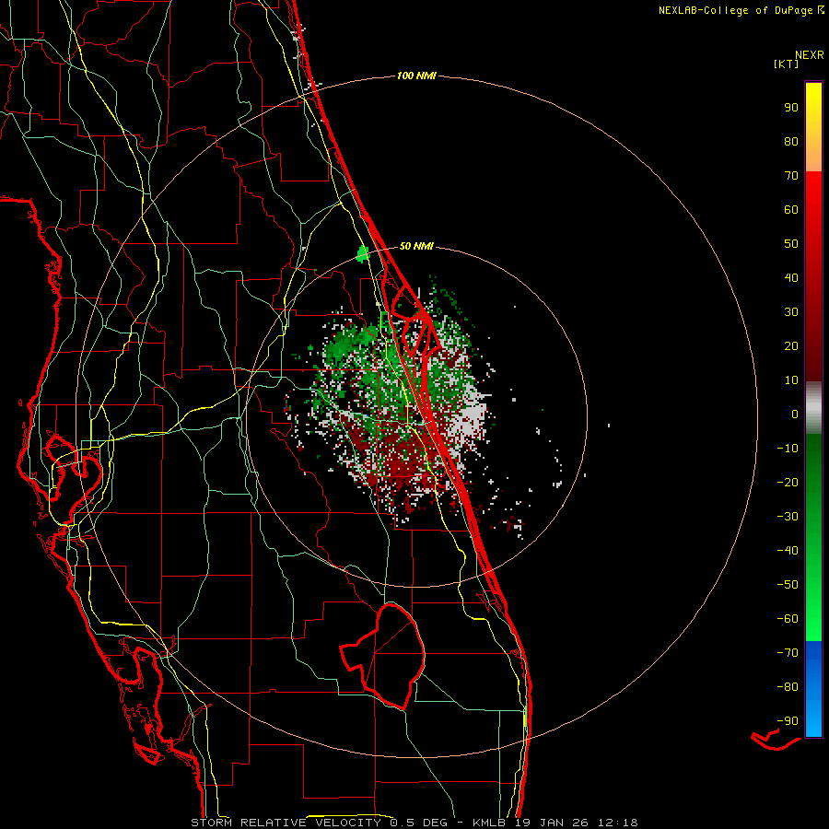Click the 20 knot scale label
Viewport: 829px width, 829px height.
[791, 345]
